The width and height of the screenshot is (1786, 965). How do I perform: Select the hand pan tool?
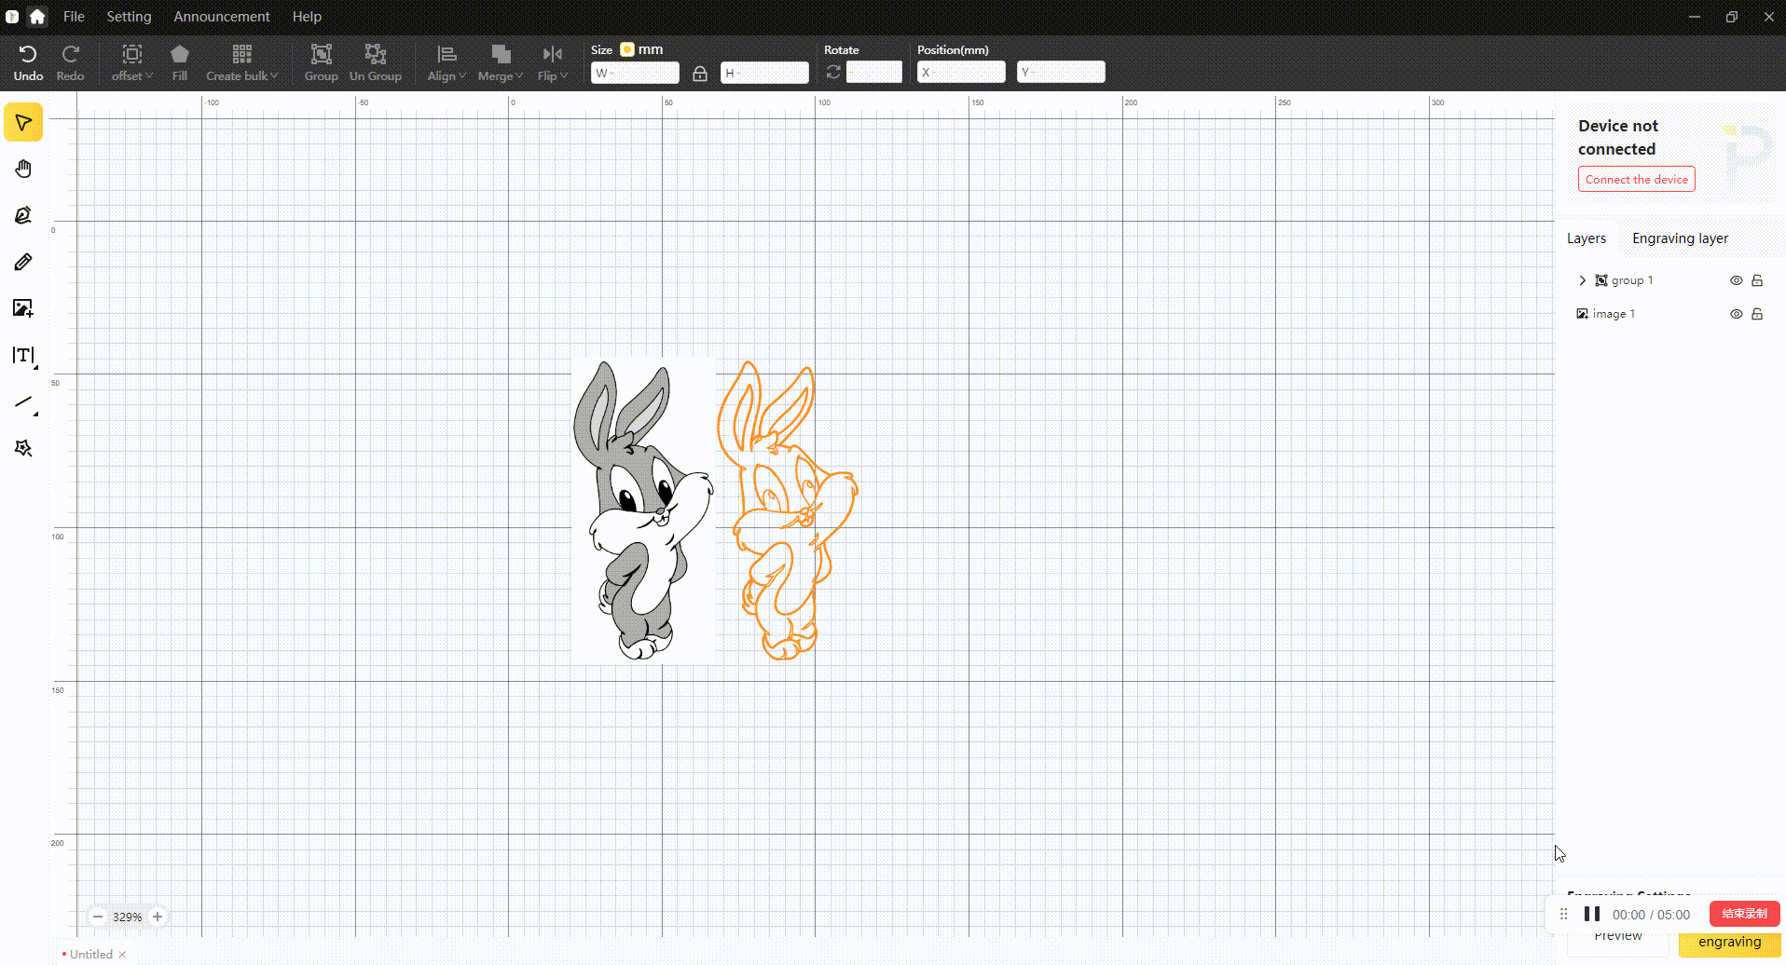[x=23, y=169]
